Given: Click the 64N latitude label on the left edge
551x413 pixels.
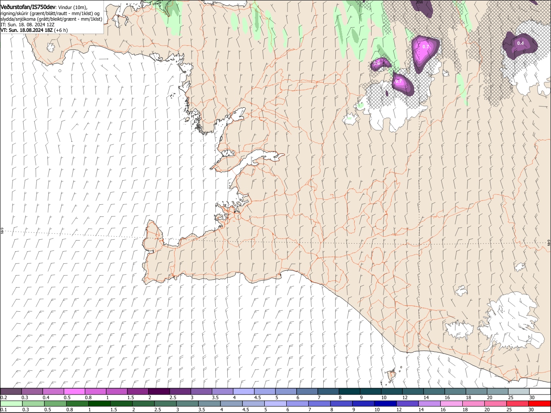Looking at the screenshot, I should [2, 232].
